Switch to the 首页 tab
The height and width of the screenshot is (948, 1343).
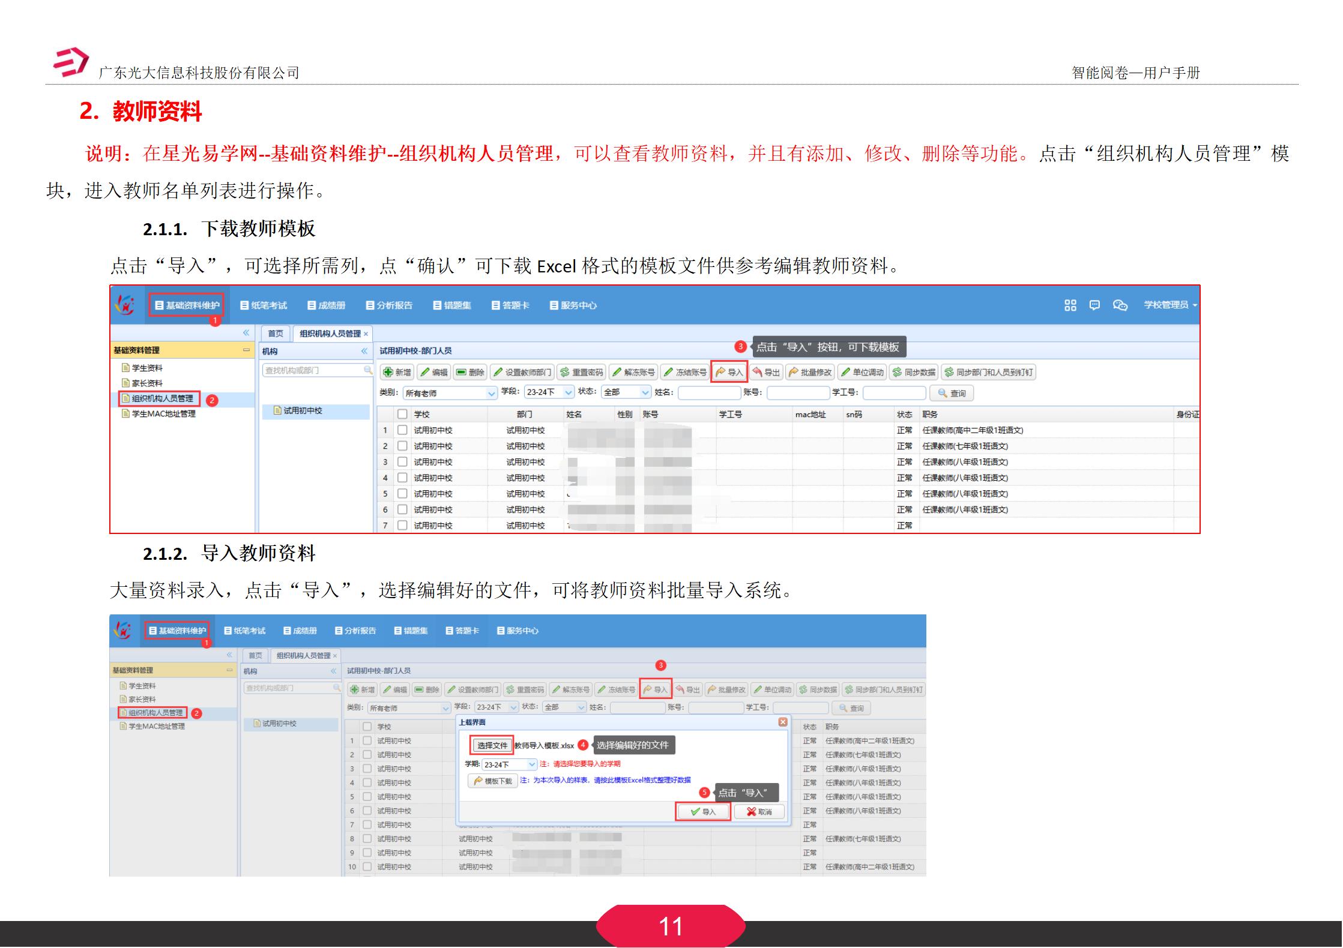[x=276, y=333]
